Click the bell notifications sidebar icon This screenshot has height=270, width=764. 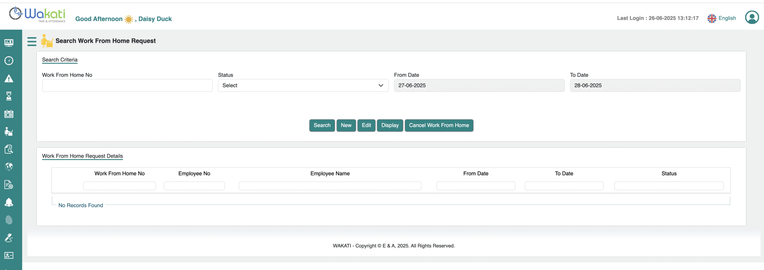(x=9, y=202)
